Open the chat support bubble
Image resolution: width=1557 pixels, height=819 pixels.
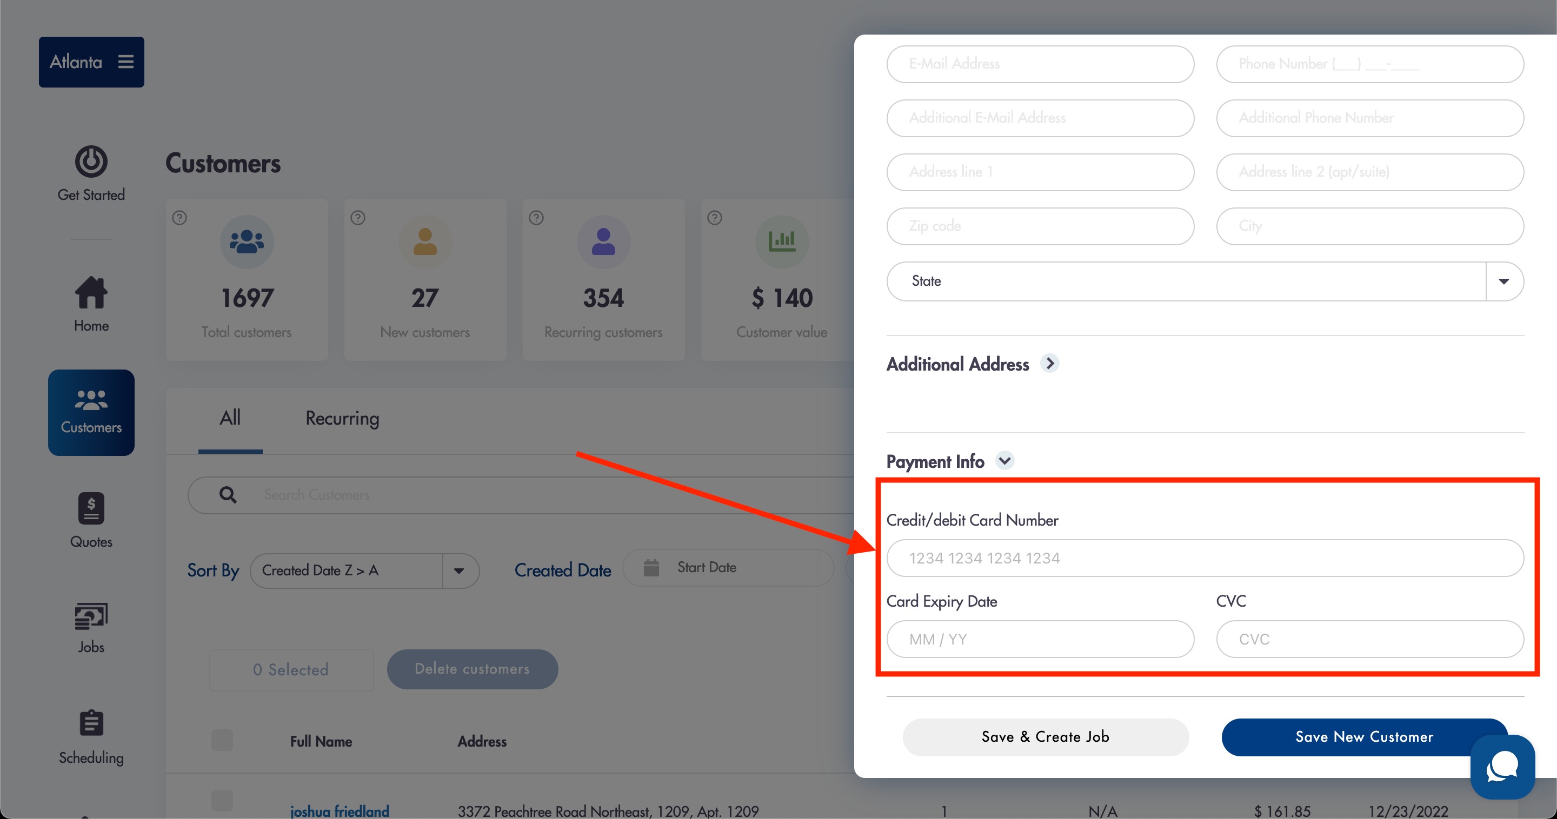pyautogui.click(x=1502, y=767)
